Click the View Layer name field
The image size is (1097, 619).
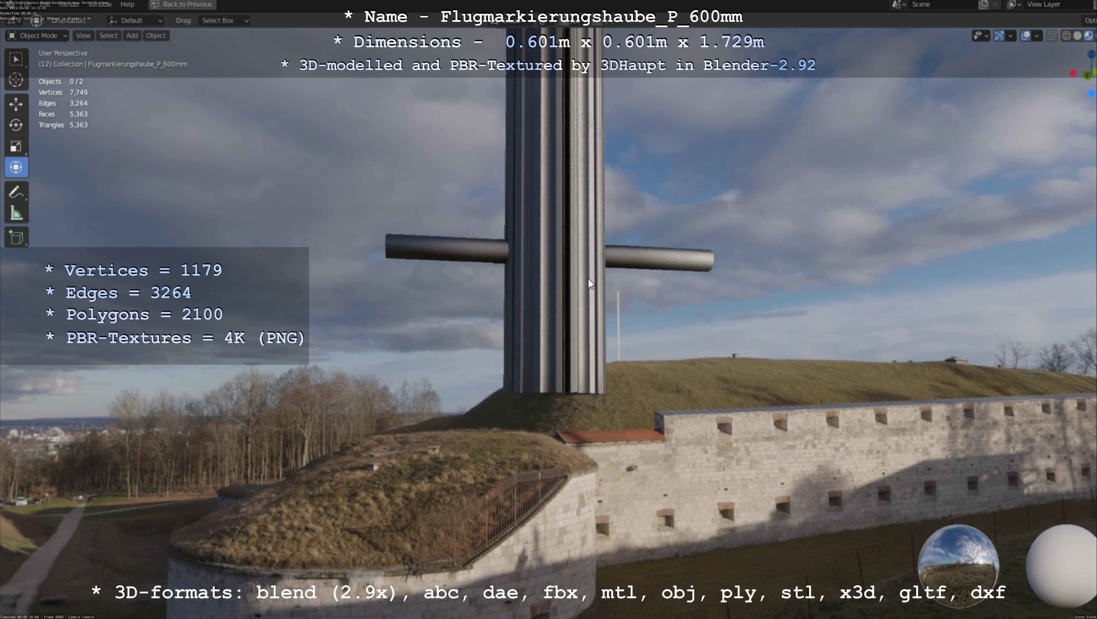click(x=1058, y=4)
